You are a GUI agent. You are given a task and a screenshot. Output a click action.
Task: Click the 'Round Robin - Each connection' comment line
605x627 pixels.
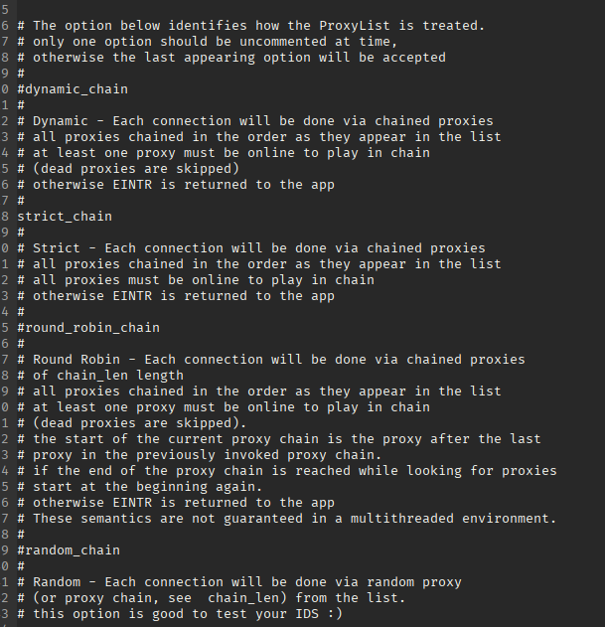tap(271, 359)
